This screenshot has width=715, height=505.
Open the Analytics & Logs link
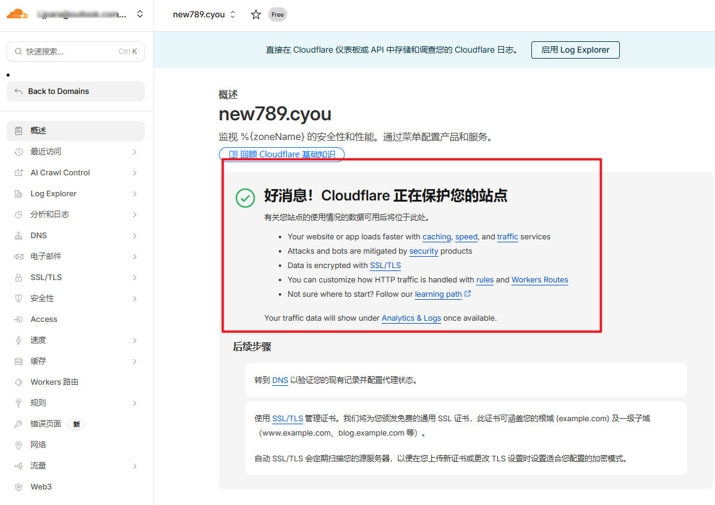[x=411, y=318]
